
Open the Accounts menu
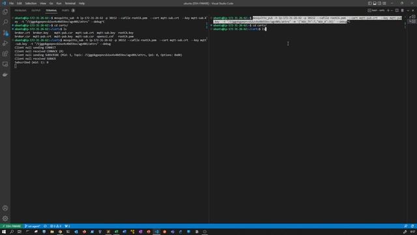5,208
